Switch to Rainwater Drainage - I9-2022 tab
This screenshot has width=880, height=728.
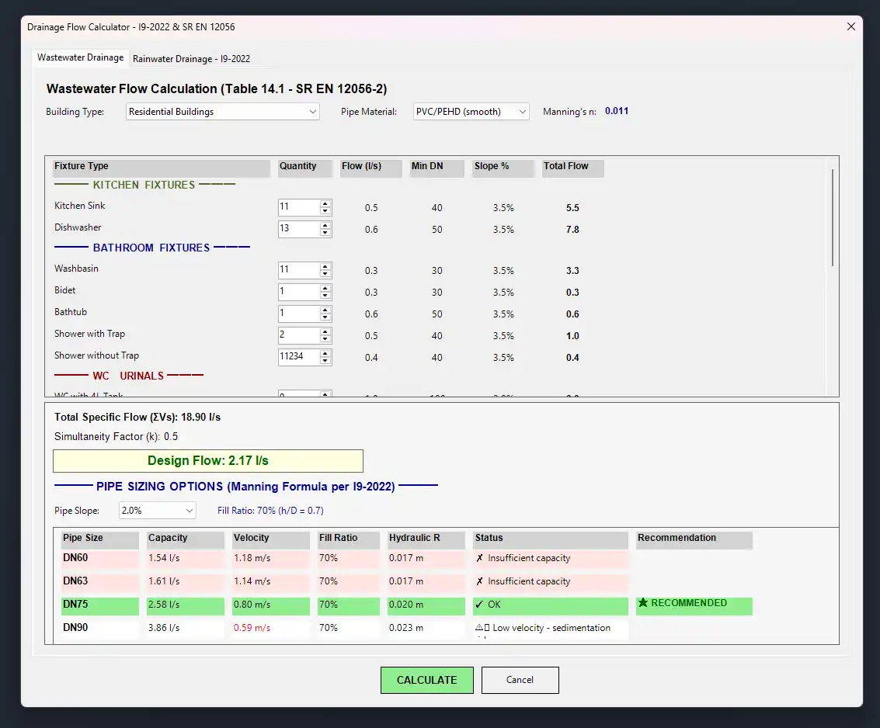coord(191,59)
